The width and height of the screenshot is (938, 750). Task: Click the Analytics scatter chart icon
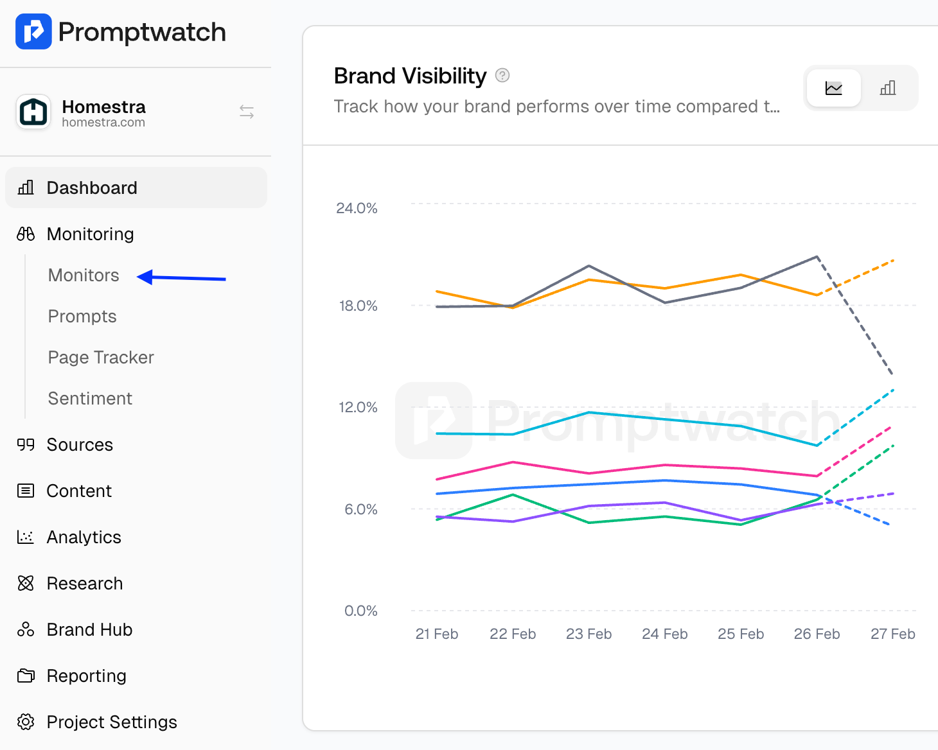[26, 537]
